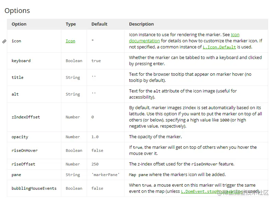Click the Default column header

tap(99, 24)
